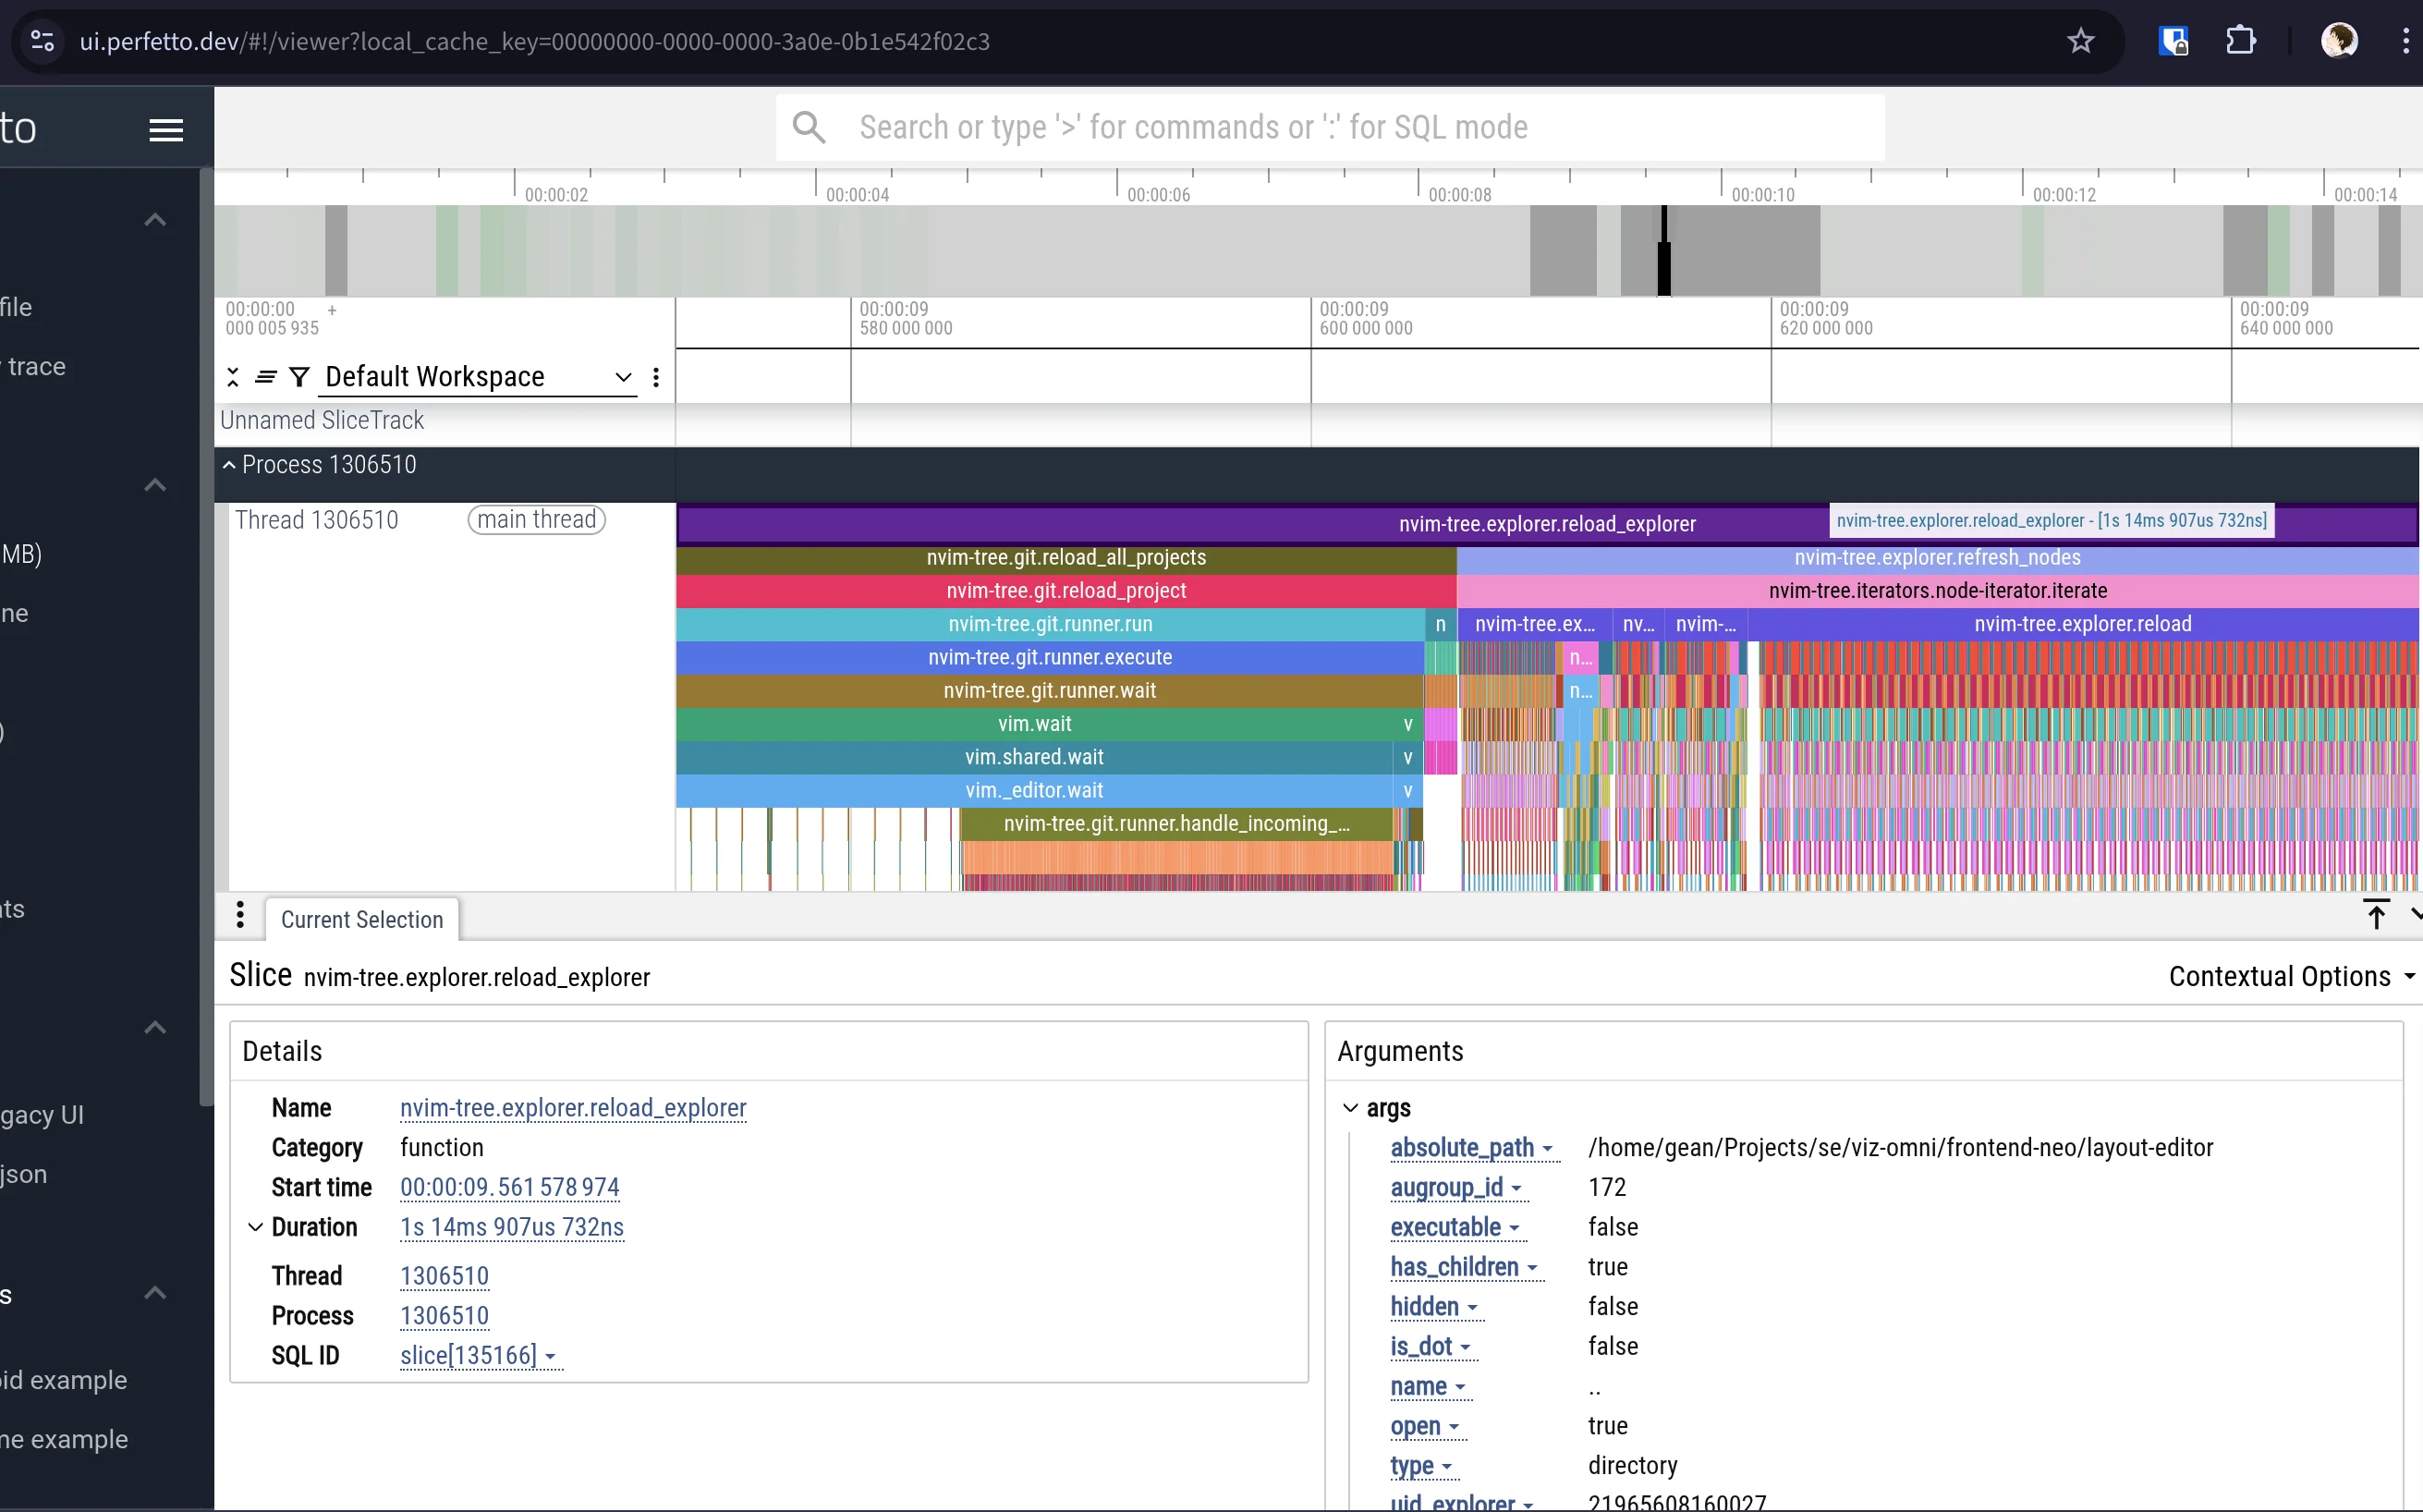The width and height of the screenshot is (2423, 1512).
Task: Click the absolute_path value layout-editor path
Action: (x=1900, y=1148)
